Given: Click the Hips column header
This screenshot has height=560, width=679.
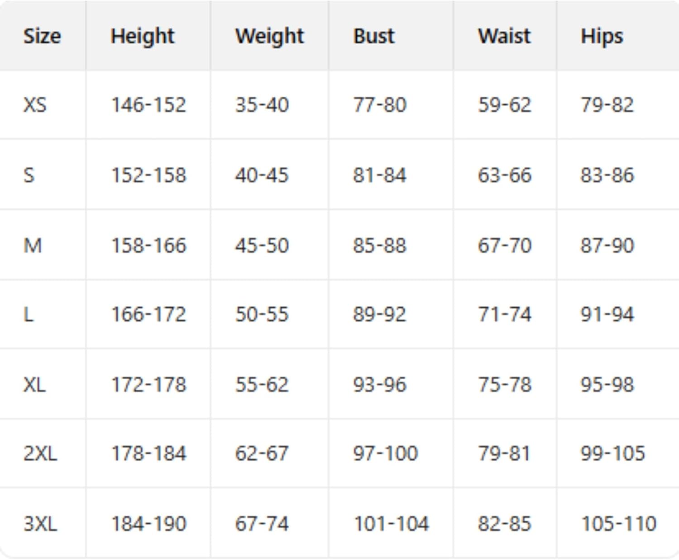Looking at the screenshot, I should point(602,36).
